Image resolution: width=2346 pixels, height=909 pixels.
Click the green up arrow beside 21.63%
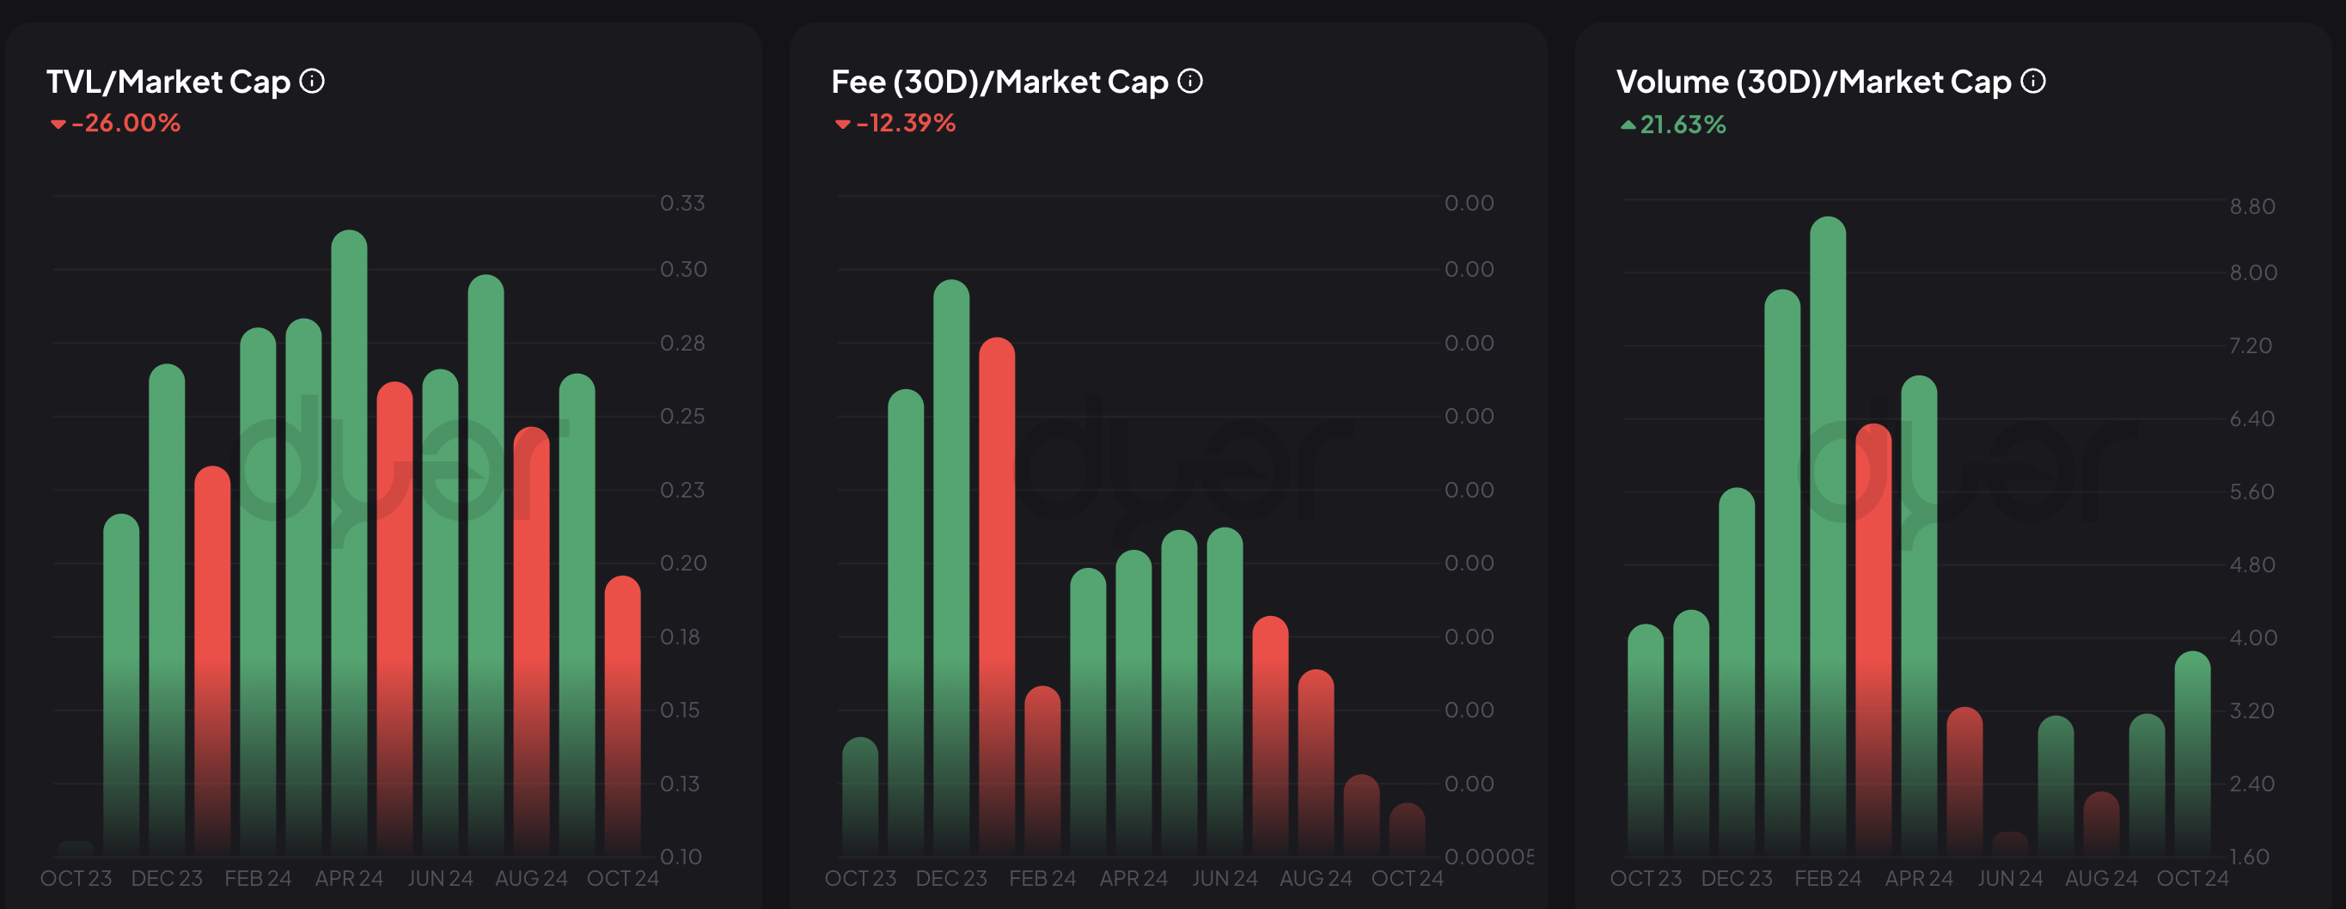(x=1628, y=125)
